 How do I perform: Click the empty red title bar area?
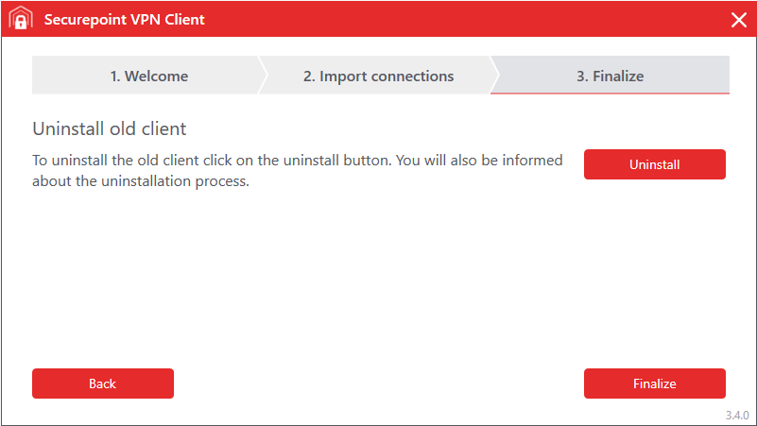click(454, 20)
